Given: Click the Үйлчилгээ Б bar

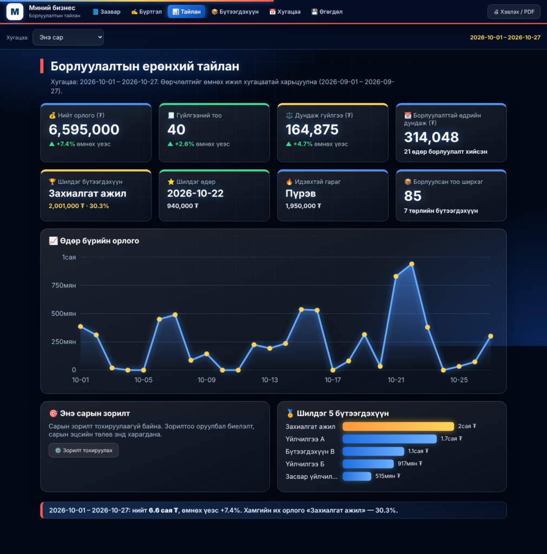Looking at the screenshot, I should (368, 464).
